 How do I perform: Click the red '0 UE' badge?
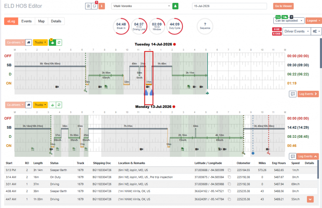click(277, 29)
